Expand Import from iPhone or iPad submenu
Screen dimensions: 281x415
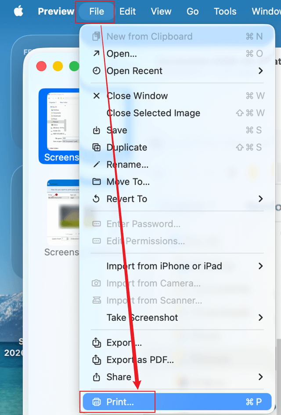(177, 266)
